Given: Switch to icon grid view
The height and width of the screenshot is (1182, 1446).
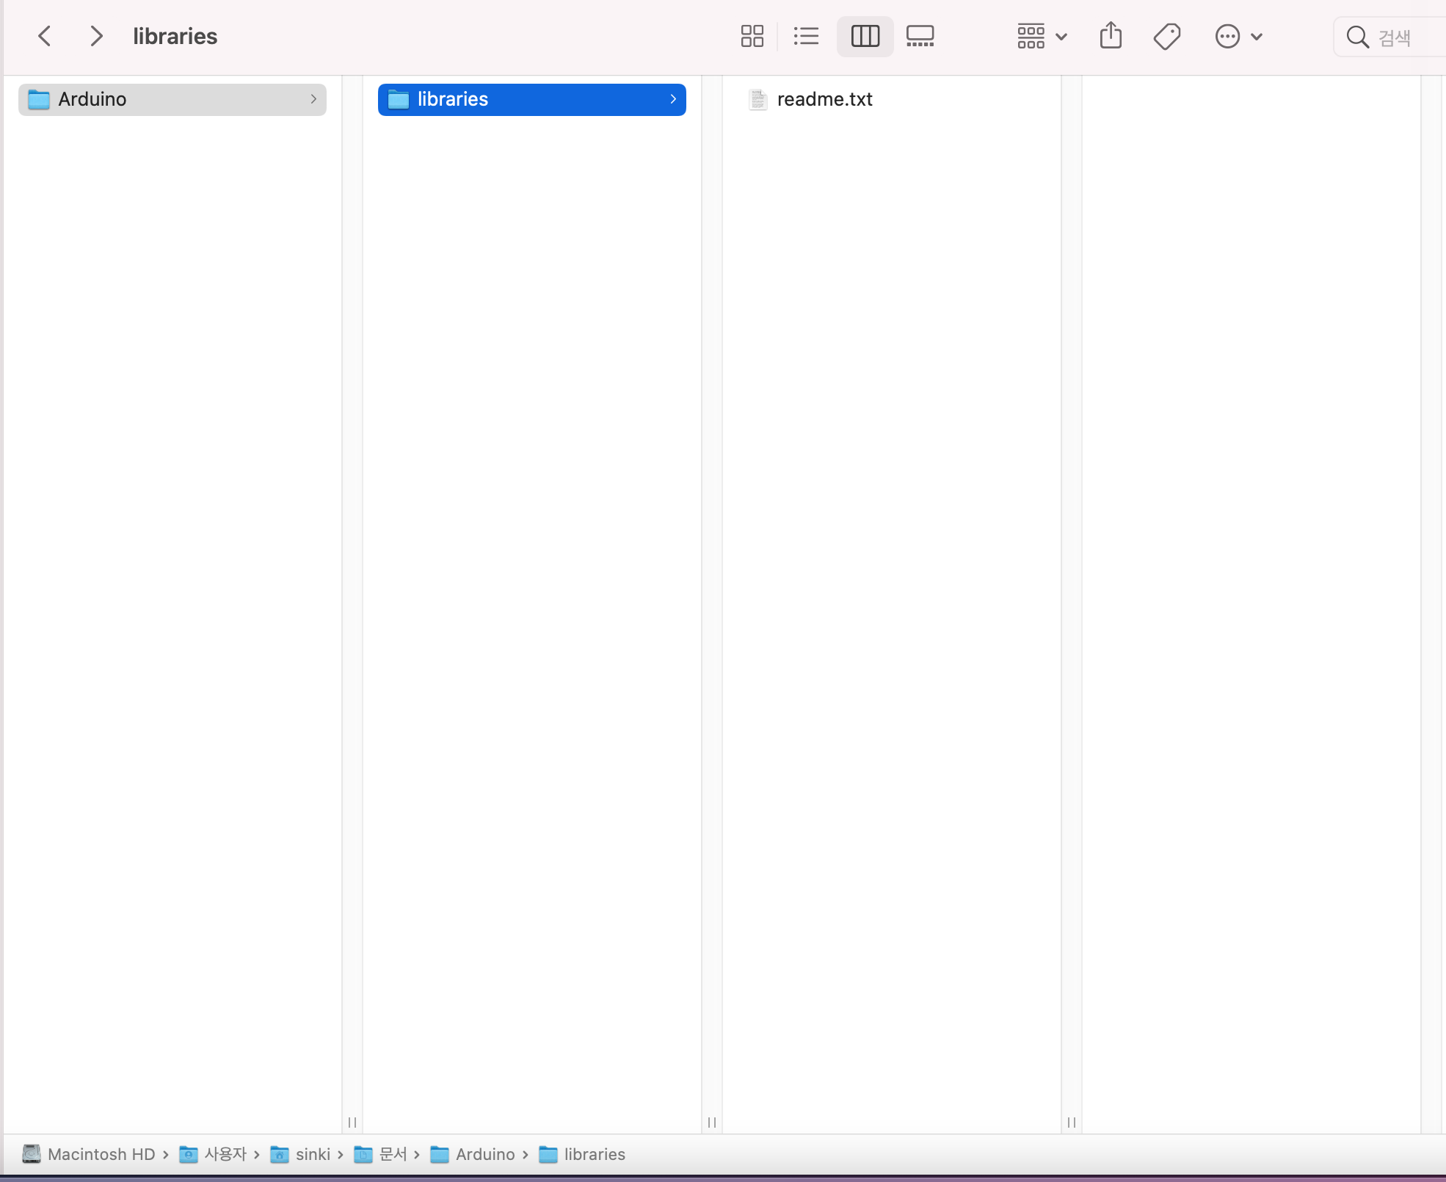Looking at the screenshot, I should pyautogui.click(x=752, y=36).
